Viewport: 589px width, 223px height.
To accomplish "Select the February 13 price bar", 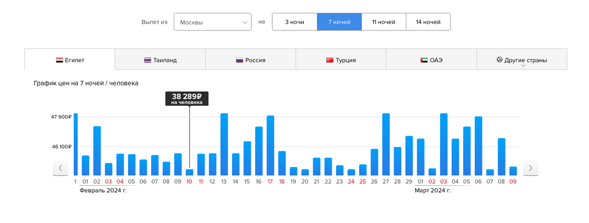I will (224, 144).
